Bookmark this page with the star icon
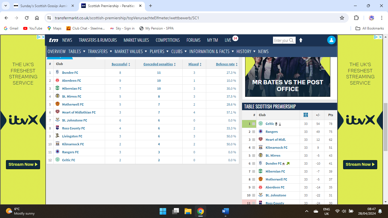The height and width of the screenshot is (218, 388). 342,18
